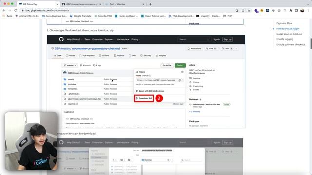
Task: Bookmark this page with the star icon
Action: point(249,10)
